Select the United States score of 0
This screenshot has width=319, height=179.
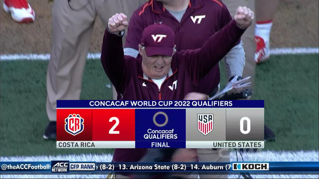(245, 126)
